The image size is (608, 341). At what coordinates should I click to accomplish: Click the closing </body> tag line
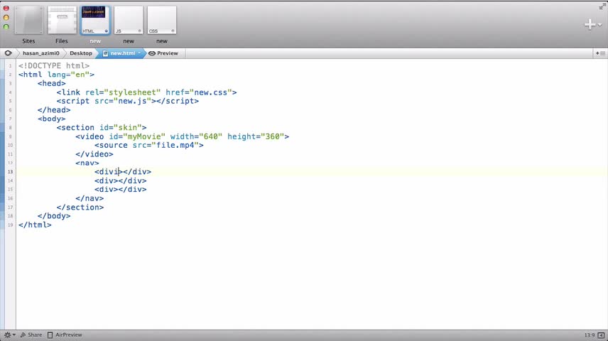click(54, 216)
